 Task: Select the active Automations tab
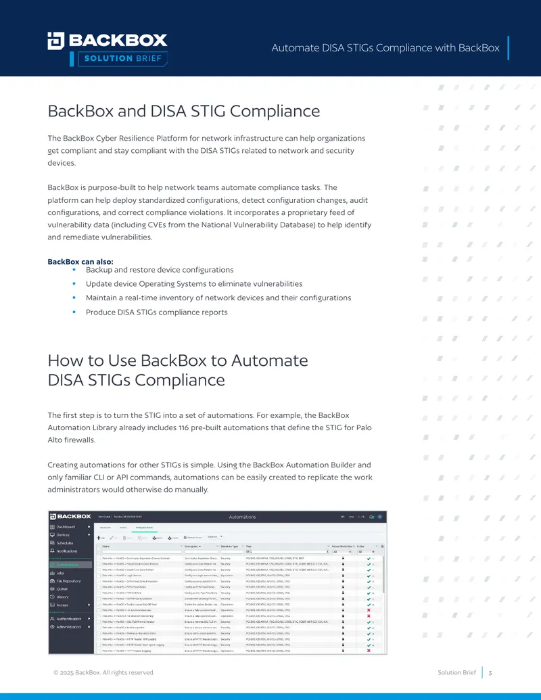(144, 528)
